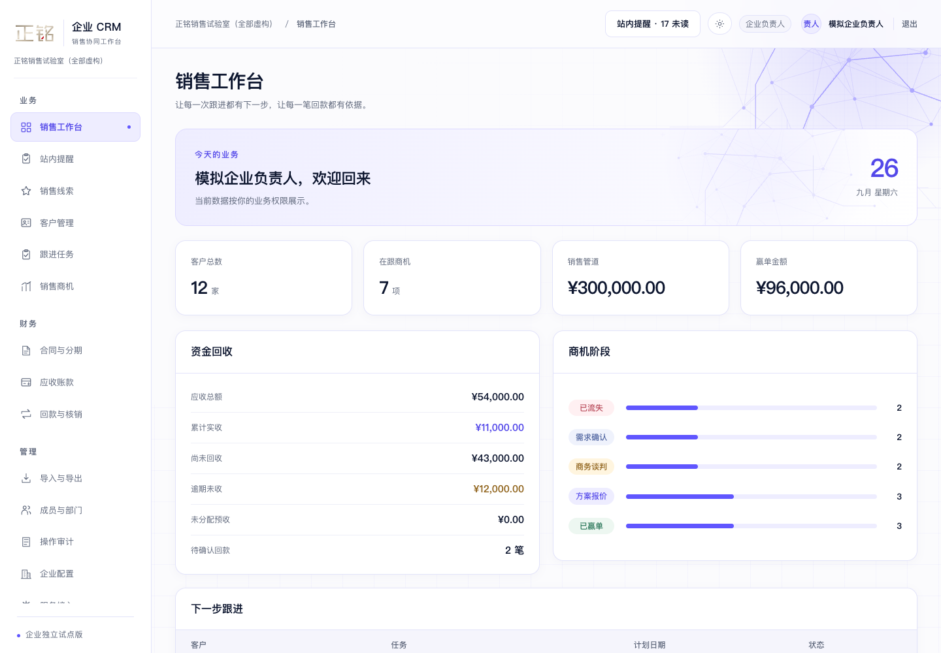Click the 模拟企业负责人 username in header

[856, 24]
